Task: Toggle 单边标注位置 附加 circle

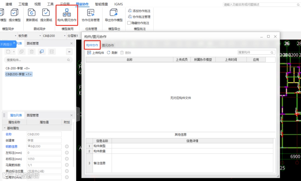Action: click(x=67, y=171)
